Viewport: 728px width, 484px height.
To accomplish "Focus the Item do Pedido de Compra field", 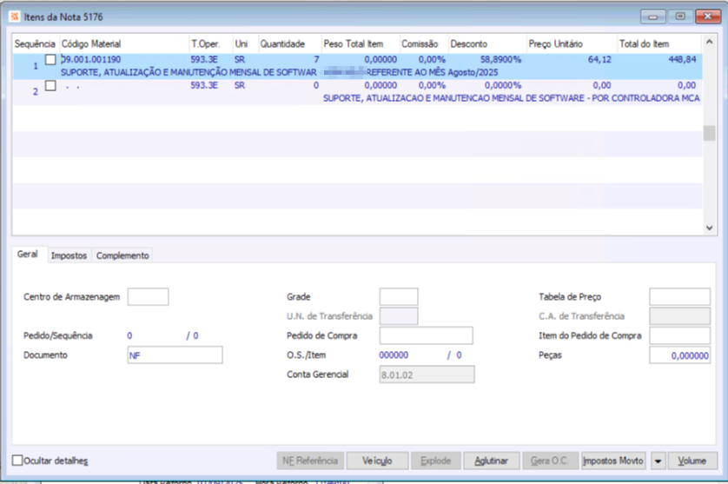I will [x=679, y=335].
